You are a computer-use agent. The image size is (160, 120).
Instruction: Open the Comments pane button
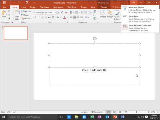coord(97,112)
